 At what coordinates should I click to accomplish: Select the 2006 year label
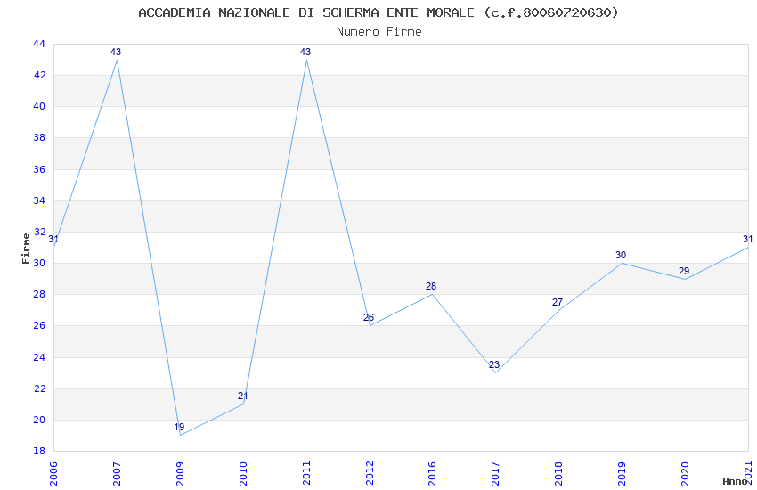[x=53, y=474]
